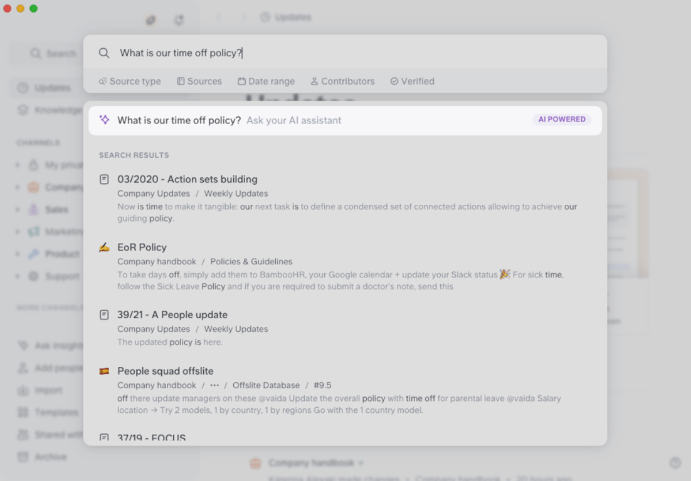Click the AI sparkle icon
691x481 pixels.
tap(105, 120)
